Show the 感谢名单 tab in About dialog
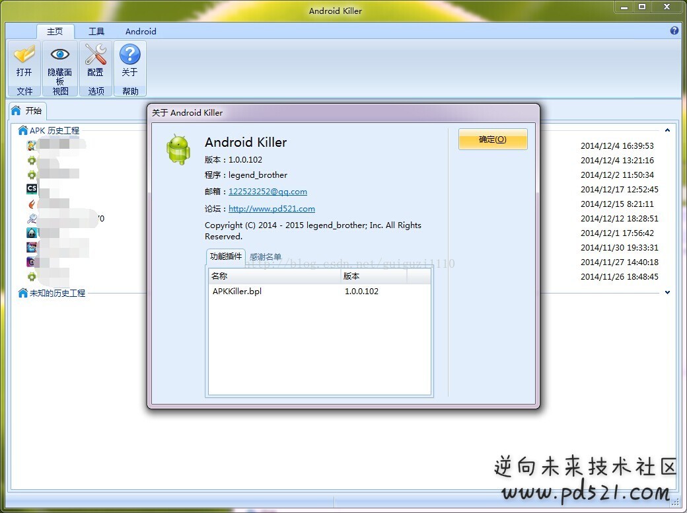The image size is (687, 513). click(266, 257)
